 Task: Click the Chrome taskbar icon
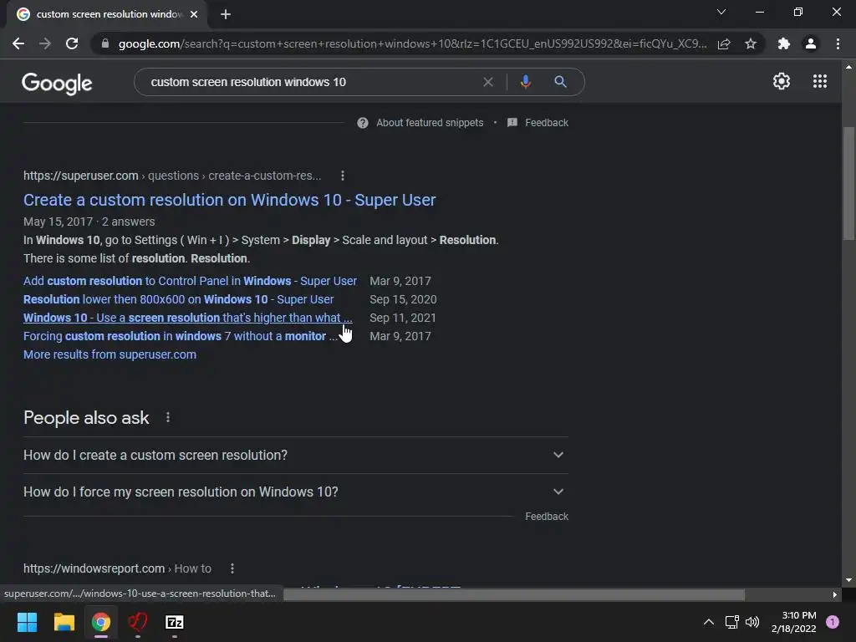click(101, 622)
